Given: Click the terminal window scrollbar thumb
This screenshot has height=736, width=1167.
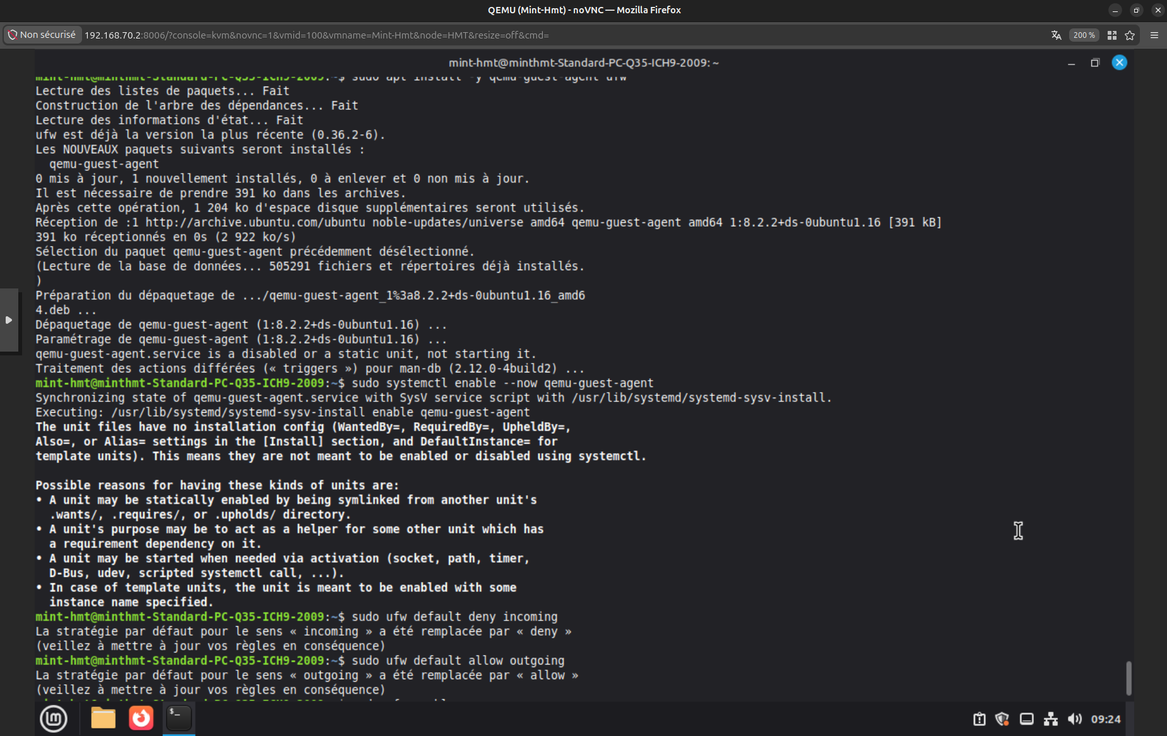Looking at the screenshot, I should click(1128, 678).
